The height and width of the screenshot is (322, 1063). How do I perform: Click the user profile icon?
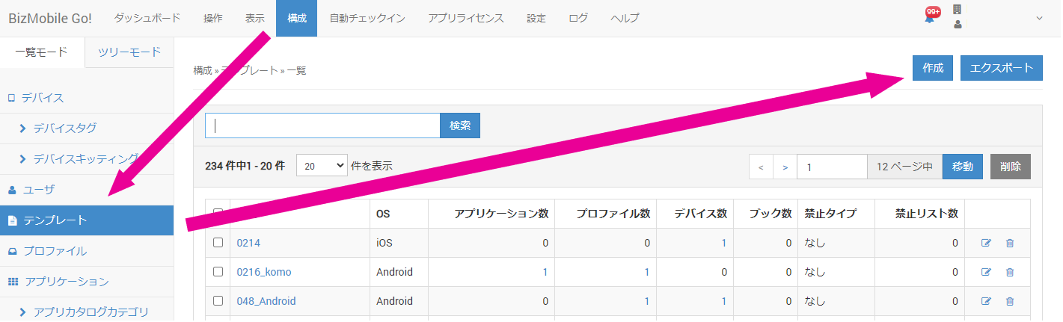tap(958, 25)
